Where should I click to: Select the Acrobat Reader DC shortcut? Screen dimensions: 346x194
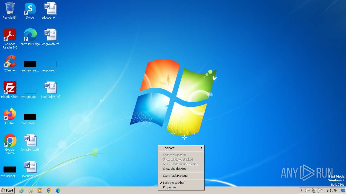(x=10, y=39)
